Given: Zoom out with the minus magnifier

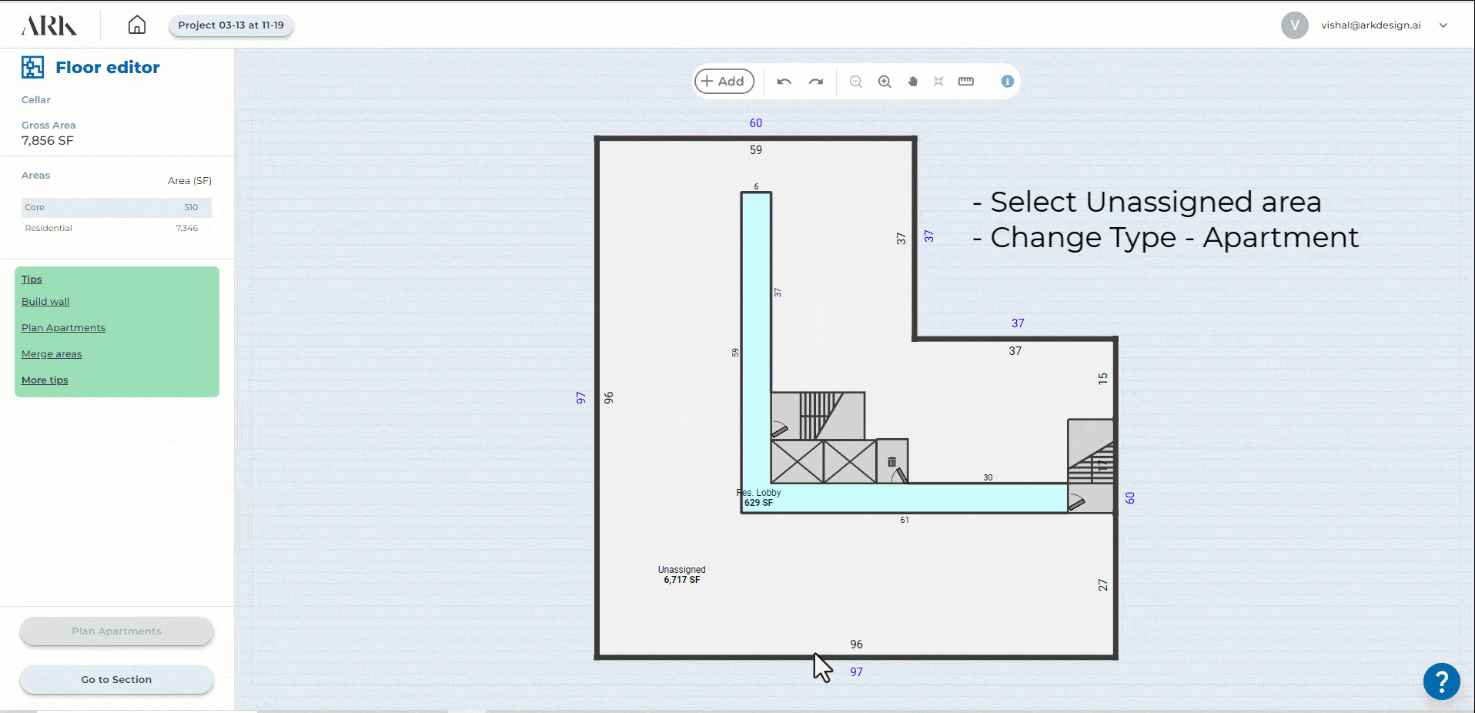Looking at the screenshot, I should [855, 82].
